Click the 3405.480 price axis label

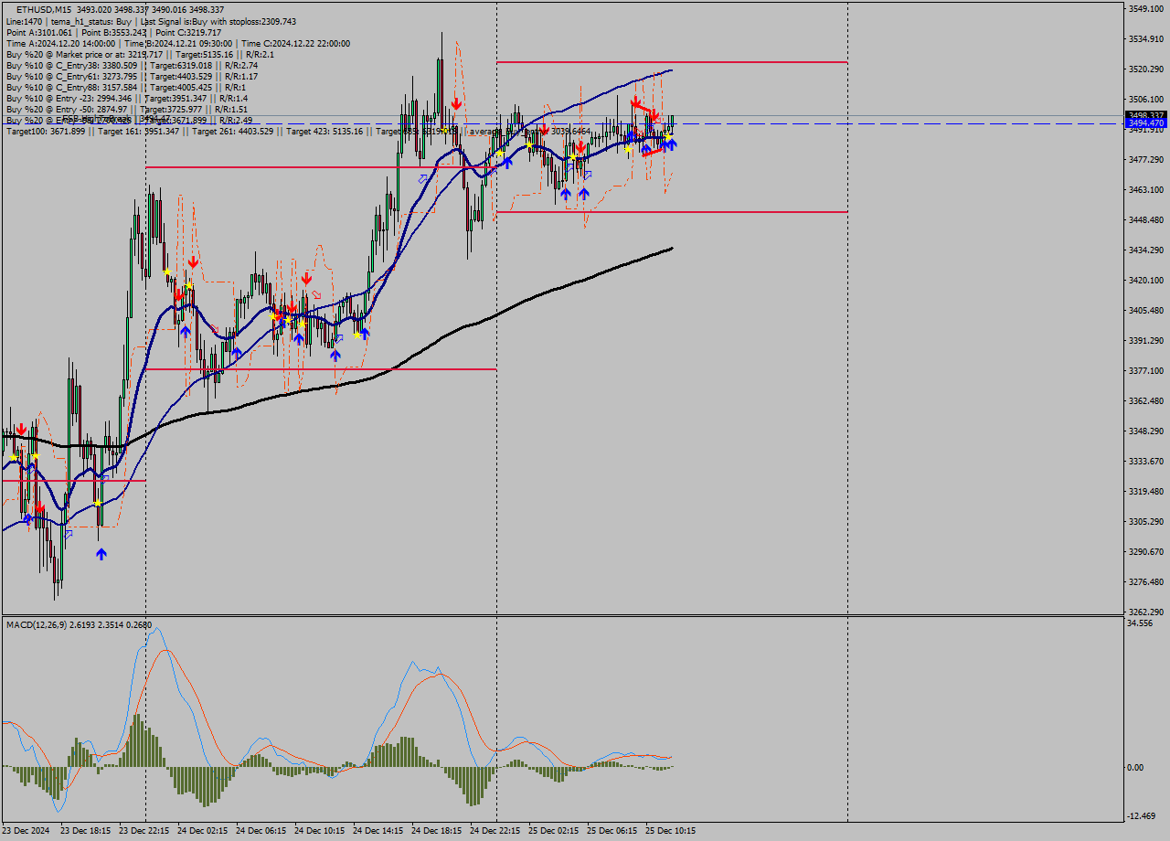coord(1146,311)
